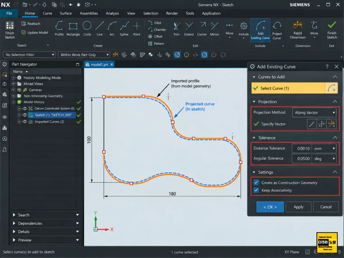344x258 pixels.
Task: Toggle visibility of Sketch (1) SKETCH_000
Action: pyautogui.click(x=25, y=115)
